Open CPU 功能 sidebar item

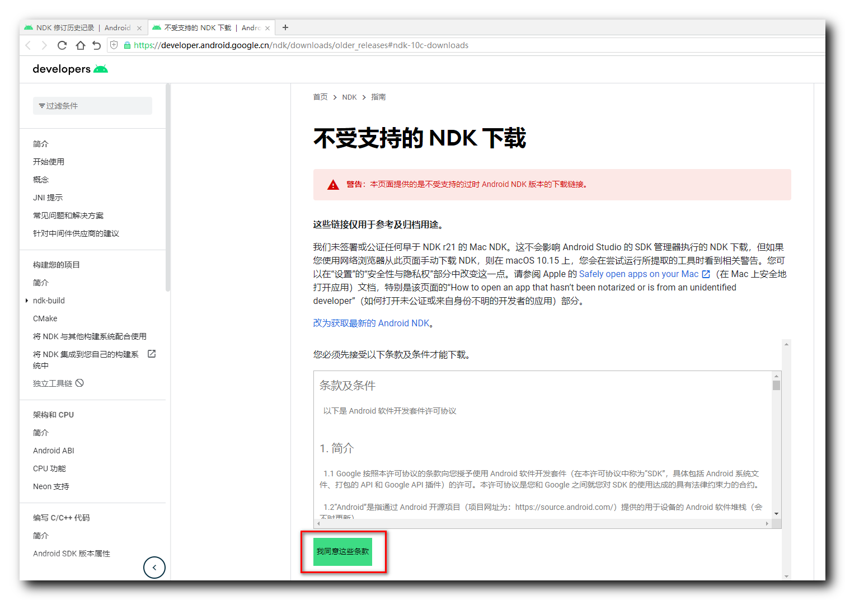tap(49, 468)
